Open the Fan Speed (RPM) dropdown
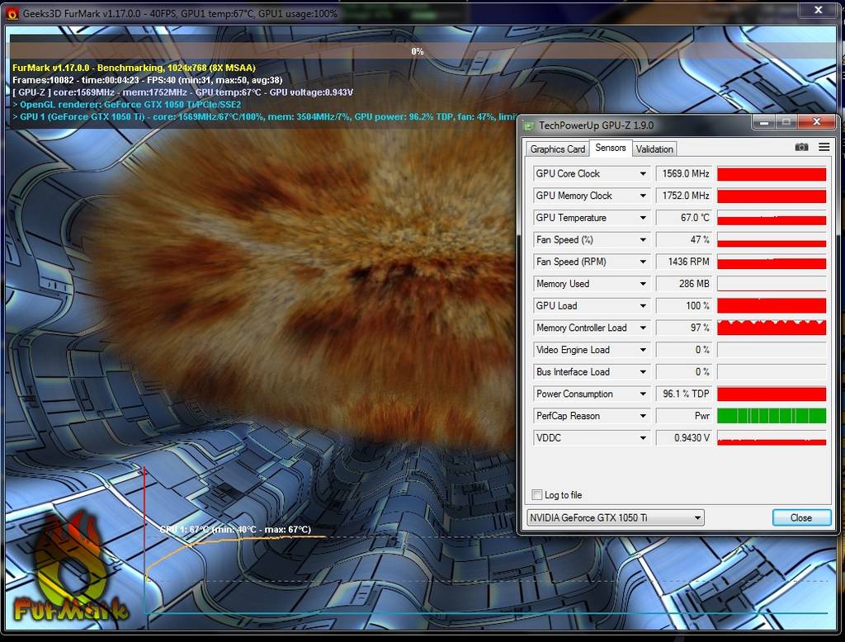The width and height of the screenshot is (845, 642). point(643,262)
